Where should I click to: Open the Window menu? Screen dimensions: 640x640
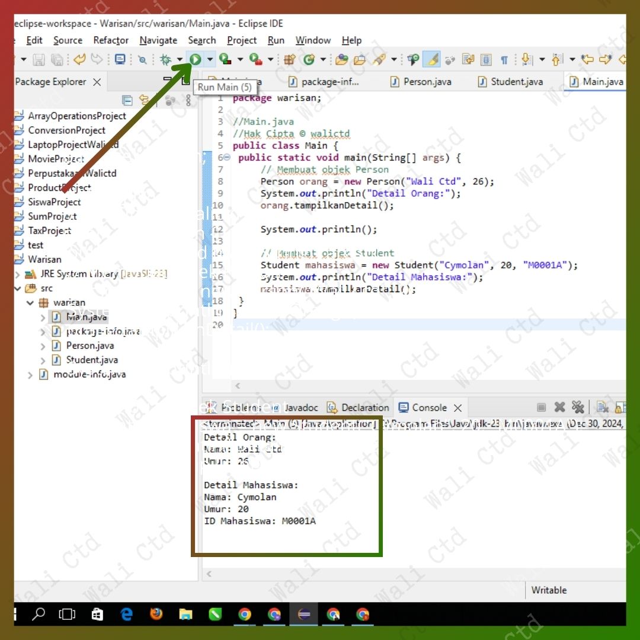click(313, 40)
